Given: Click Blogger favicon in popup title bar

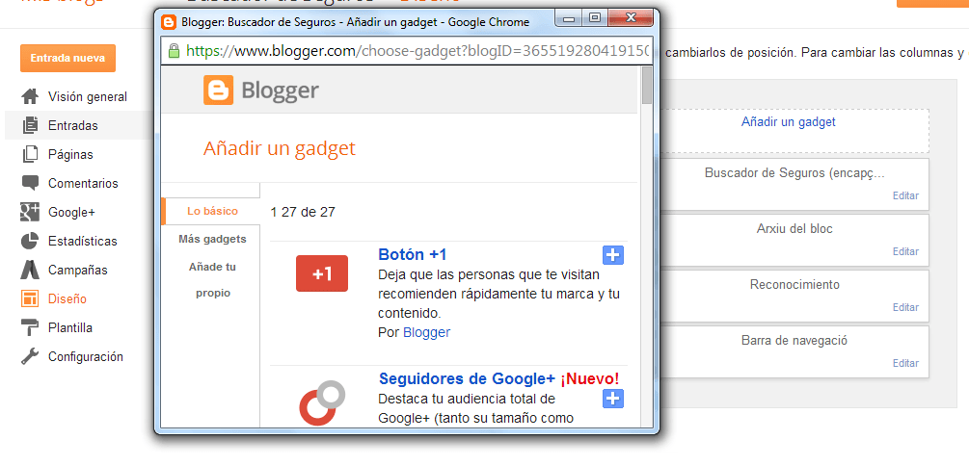Looking at the screenshot, I should click(168, 22).
